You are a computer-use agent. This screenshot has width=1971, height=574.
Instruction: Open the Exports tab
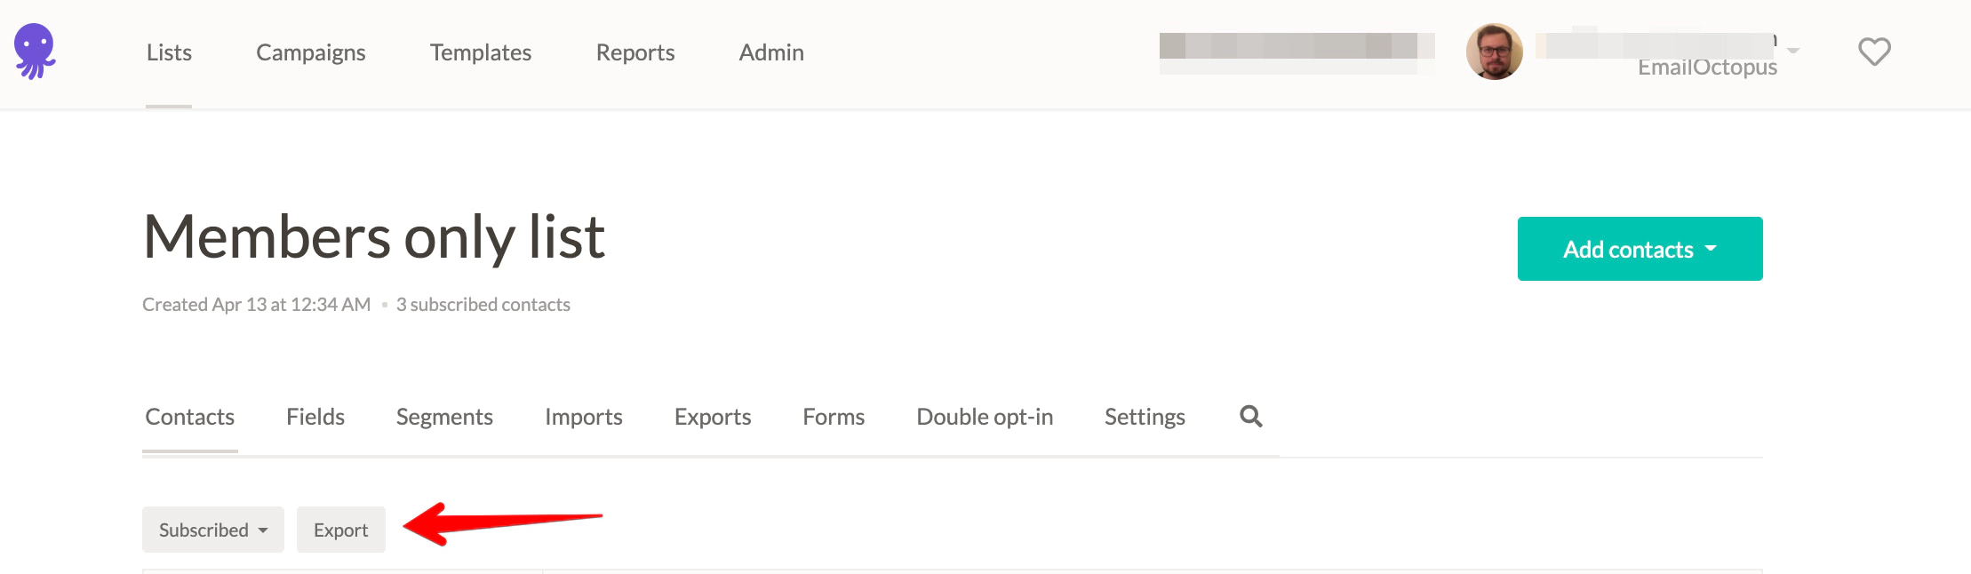coord(713,417)
